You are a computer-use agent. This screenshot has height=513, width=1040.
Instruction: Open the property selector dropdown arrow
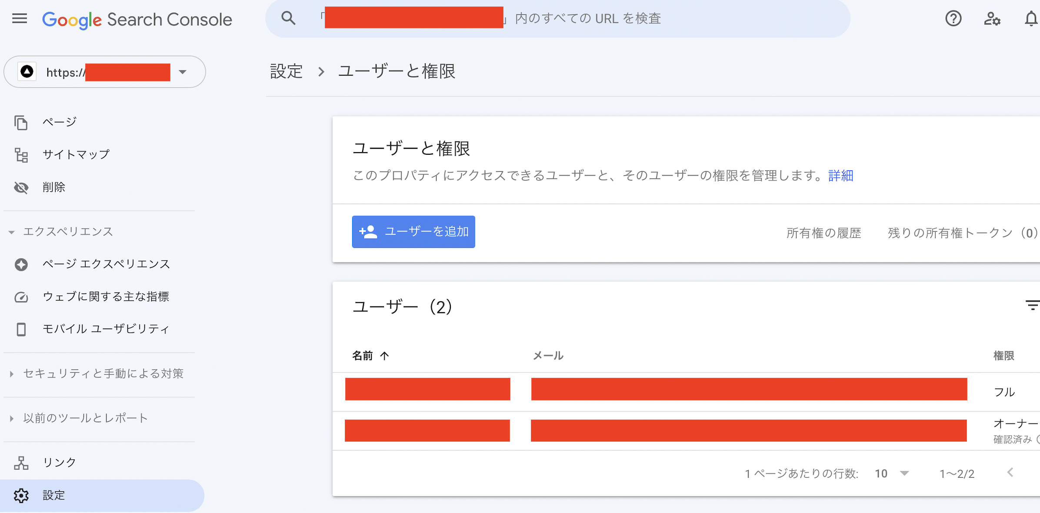pyautogui.click(x=183, y=72)
